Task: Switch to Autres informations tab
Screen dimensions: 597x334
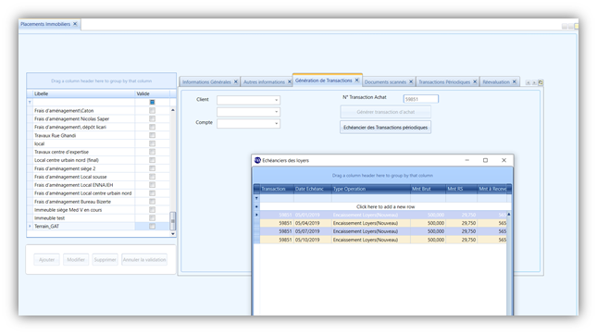Action: point(264,81)
